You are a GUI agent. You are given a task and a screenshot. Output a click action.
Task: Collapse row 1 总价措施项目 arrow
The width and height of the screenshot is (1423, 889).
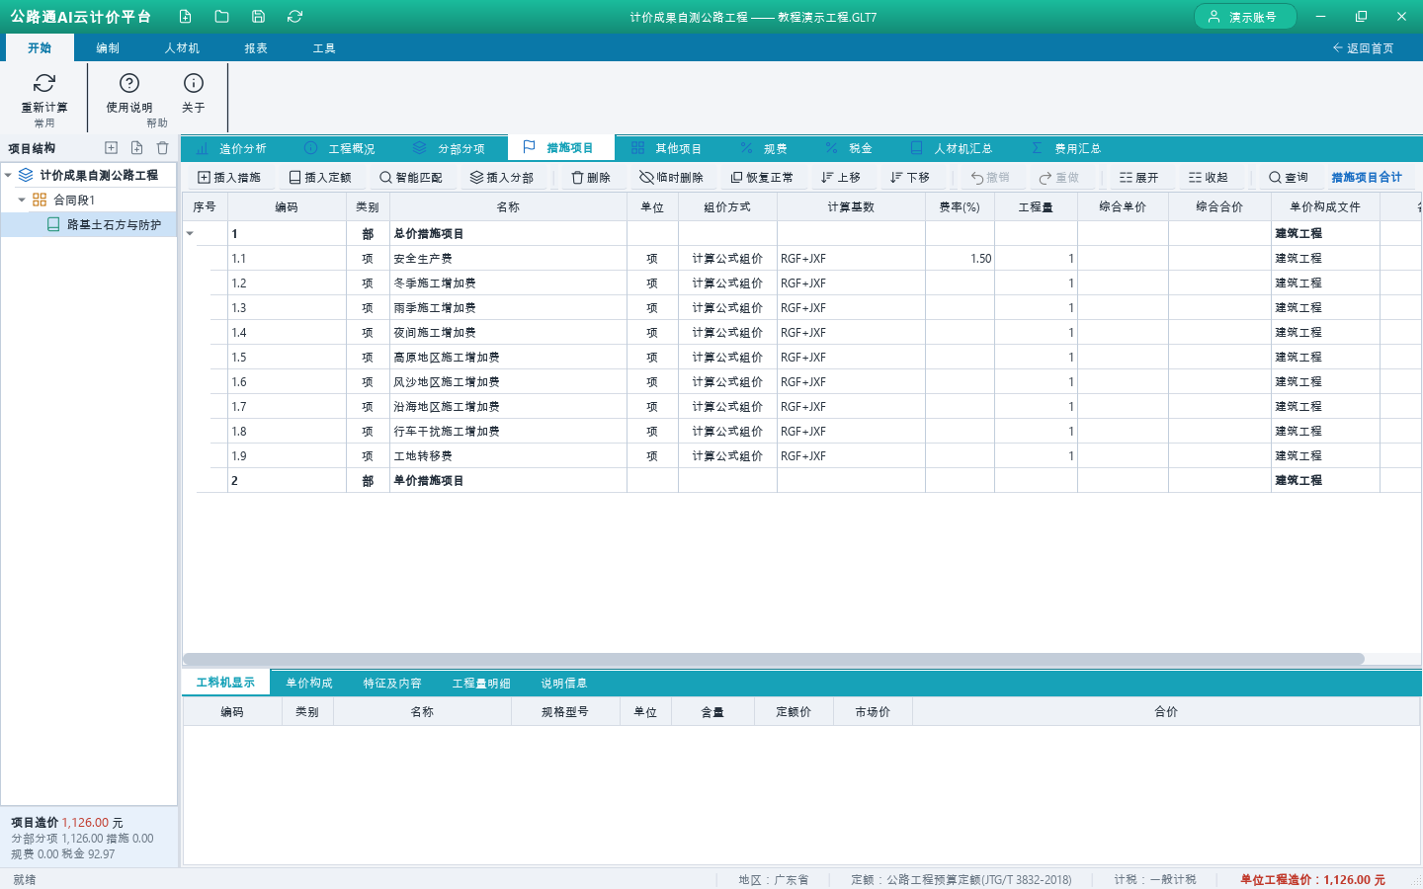(190, 234)
